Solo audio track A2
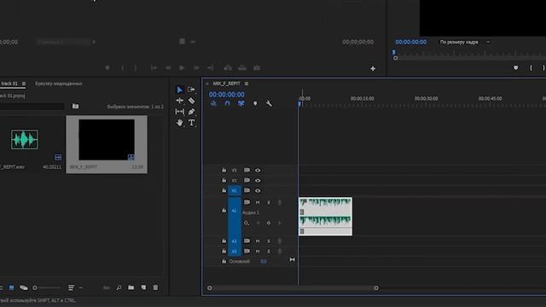The width and height of the screenshot is (546, 307). (x=269, y=240)
